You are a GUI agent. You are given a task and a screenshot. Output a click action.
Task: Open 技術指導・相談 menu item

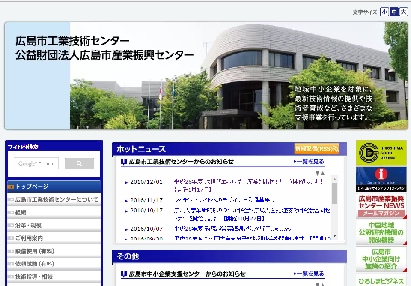pyautogui.click(x=54, y=277)
